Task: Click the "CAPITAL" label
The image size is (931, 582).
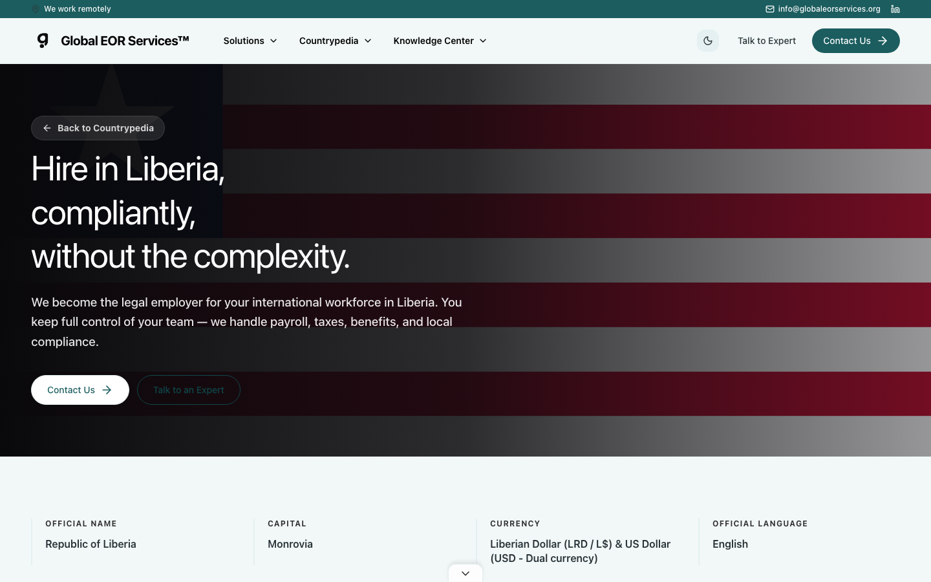Action: coord(287,524)
